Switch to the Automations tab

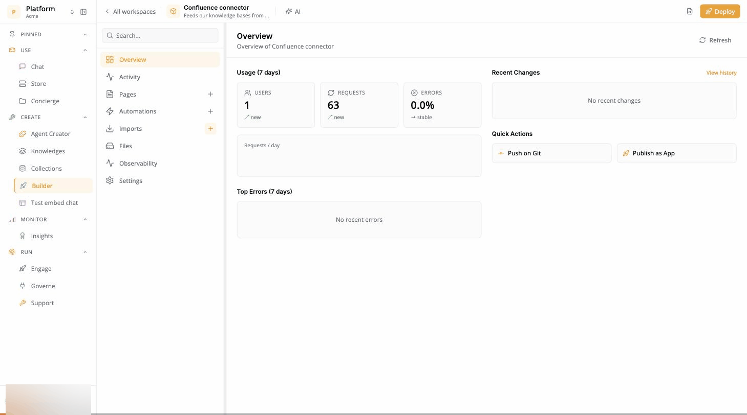tap(160, 111)
